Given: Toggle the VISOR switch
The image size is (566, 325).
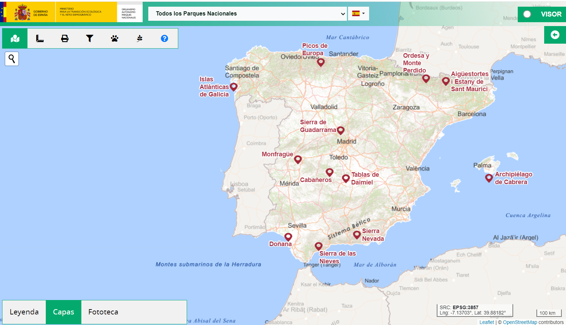Looking at the screenshot, I should tap(527, 14).
